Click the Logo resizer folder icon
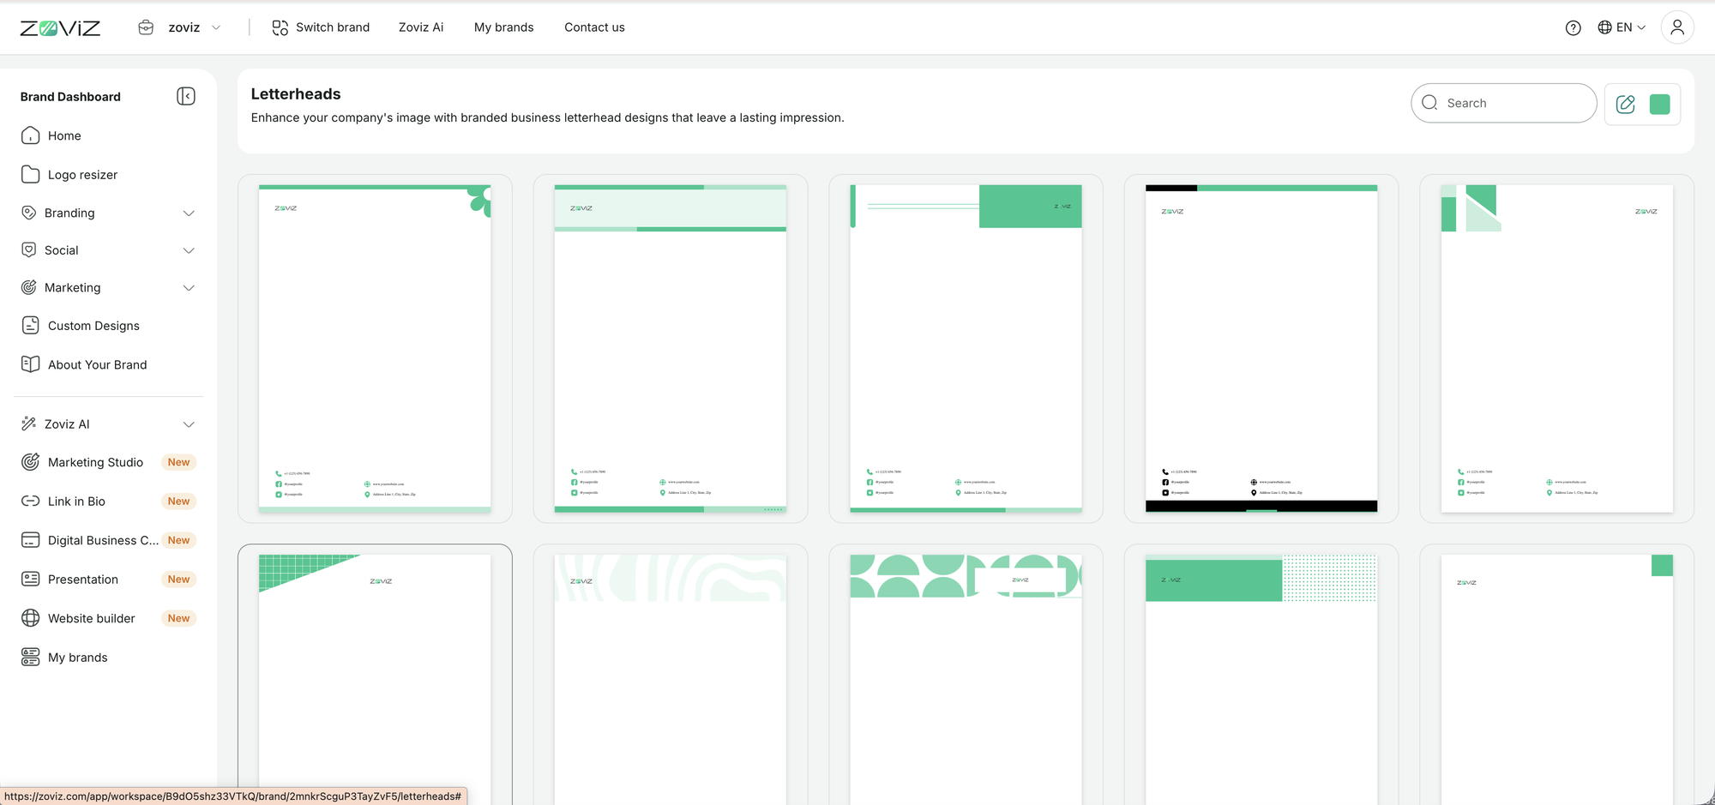 coord(30,174)
